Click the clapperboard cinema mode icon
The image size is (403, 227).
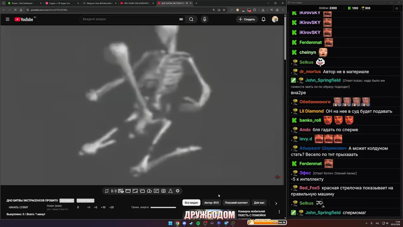(128, 191)
